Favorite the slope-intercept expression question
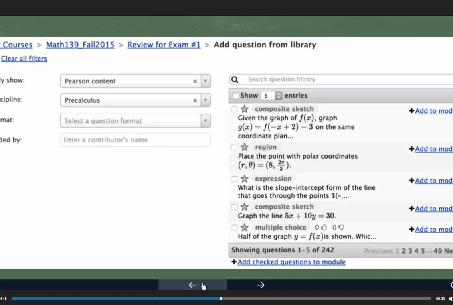This screenshot has height=305, width=453. coord(244,179)
